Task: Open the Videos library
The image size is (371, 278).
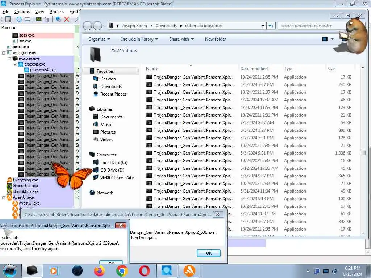Action: click(107, 140)
